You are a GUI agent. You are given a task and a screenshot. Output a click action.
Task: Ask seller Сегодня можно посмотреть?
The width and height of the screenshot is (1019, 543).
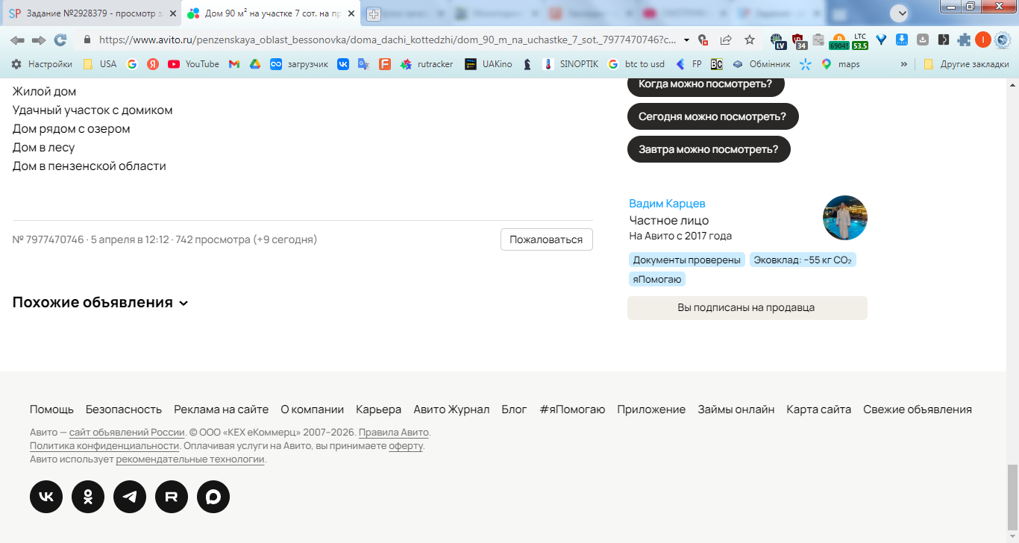click(x=712, y=116)
